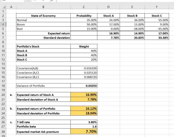Select the 18.04% portfolio standard deviation
Image resolution: width=174 pixels, height=137 pixels.
[84, 113]
